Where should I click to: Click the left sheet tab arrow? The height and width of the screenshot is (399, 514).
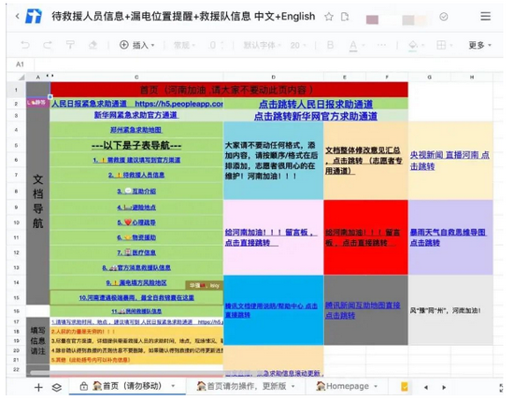click(426, 388)
